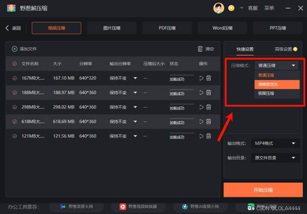Viewport: 307px width, 214px height.
Task: Choose 清晰度优先 from the mode list
Action: [x=277, y=84]
